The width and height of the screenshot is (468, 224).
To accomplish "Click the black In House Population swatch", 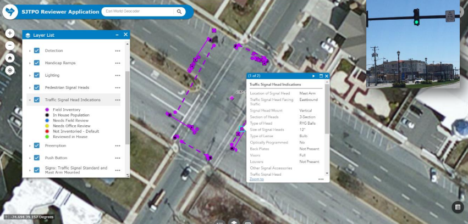I will point(47,115).
